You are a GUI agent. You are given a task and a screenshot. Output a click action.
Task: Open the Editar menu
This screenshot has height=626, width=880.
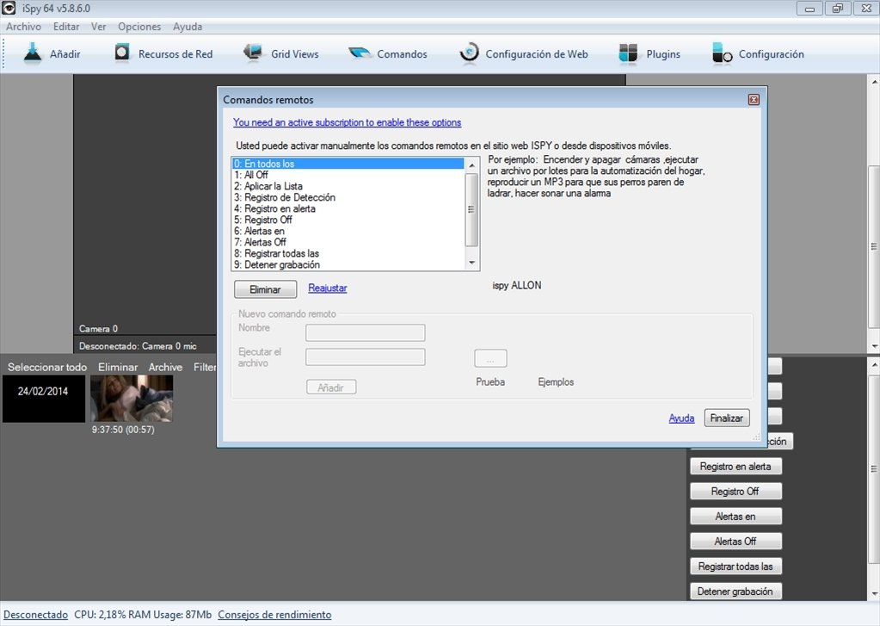(x=66, y=27)
